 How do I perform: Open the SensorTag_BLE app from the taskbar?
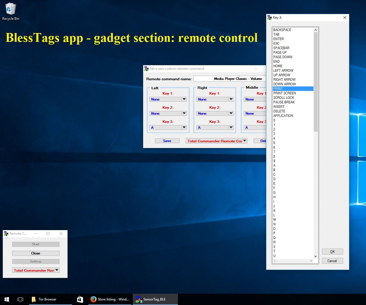[155, 299]
